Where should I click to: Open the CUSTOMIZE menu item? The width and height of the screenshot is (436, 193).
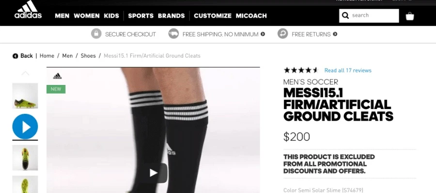pyautogui.click(x=213, y=16)
